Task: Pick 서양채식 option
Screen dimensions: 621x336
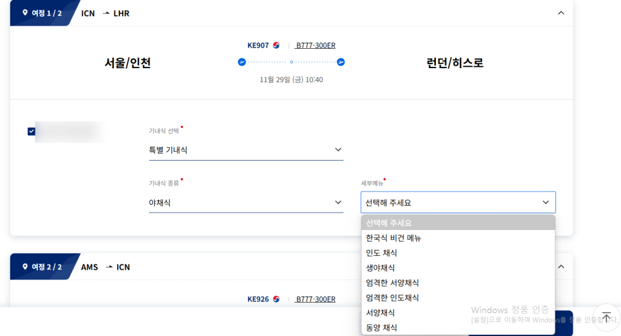Action: click(458, 313)
